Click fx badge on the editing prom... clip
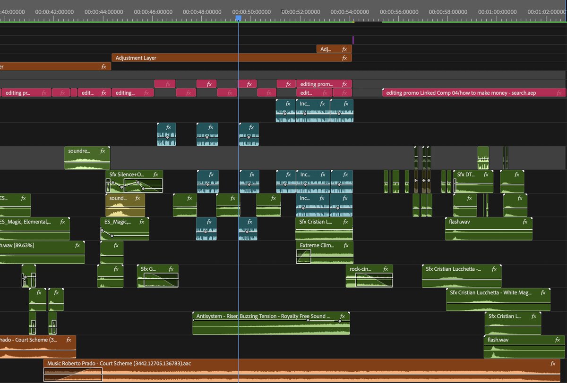 click(344, 84)
